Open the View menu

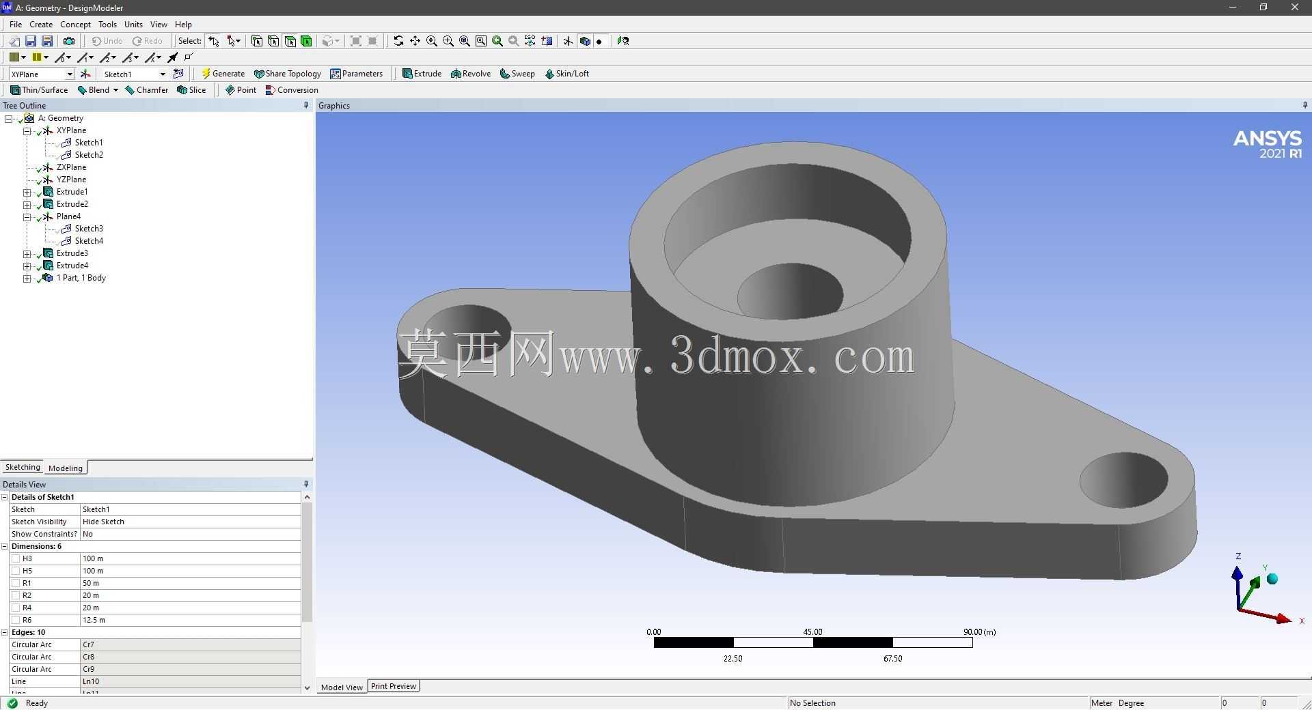159,24
